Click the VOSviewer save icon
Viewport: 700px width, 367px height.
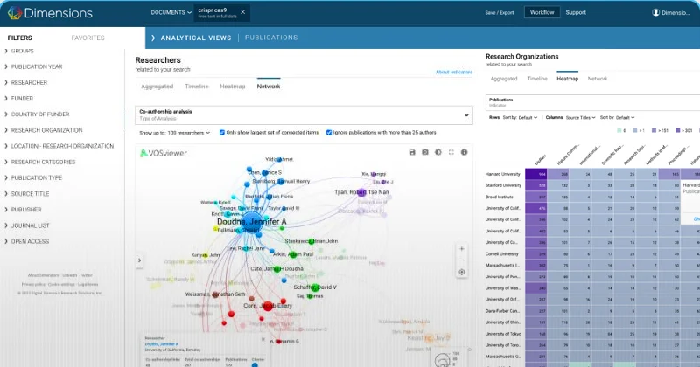coord(412,152)
